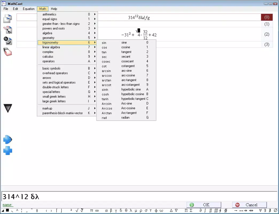Expand the equal signs submenu

pos(67,19)
